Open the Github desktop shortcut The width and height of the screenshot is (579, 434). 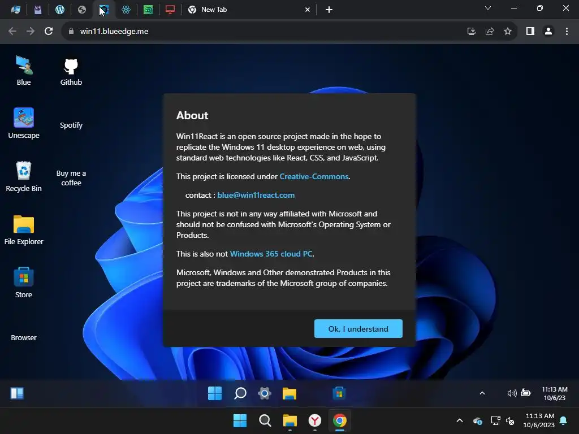71,71
